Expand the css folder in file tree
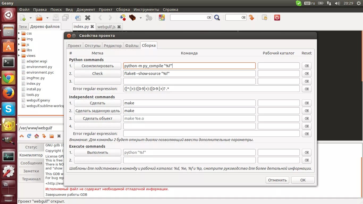This screenshot has height=204, width=363. [x=19, y=33]
